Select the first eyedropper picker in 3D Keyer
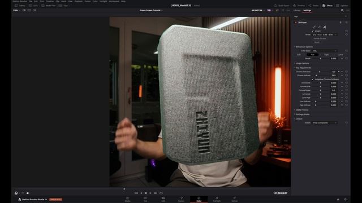 tap(314, 27)
